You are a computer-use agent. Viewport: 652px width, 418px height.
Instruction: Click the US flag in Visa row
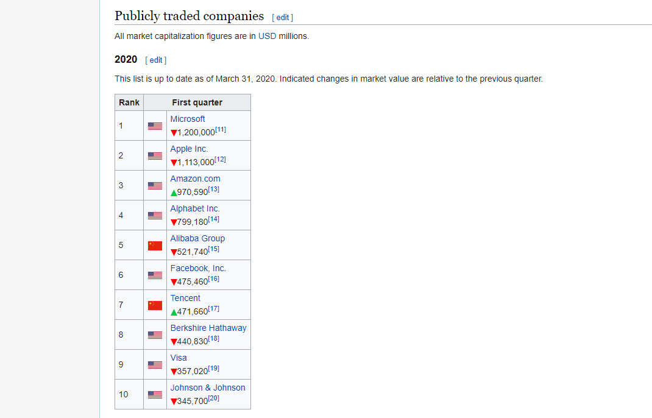pyautogui.click(x=155, y=365)
